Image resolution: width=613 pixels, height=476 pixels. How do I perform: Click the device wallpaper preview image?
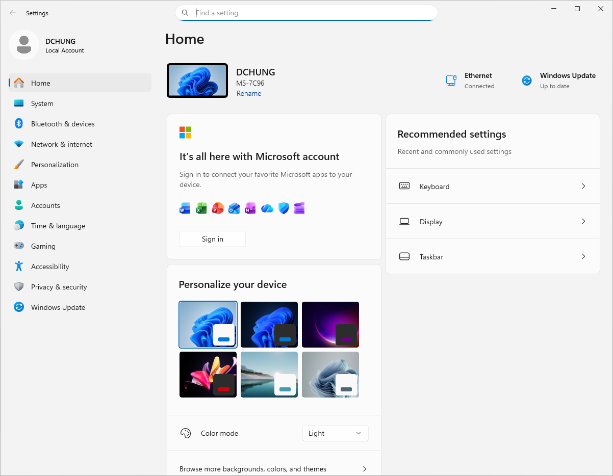click(197, 81)
